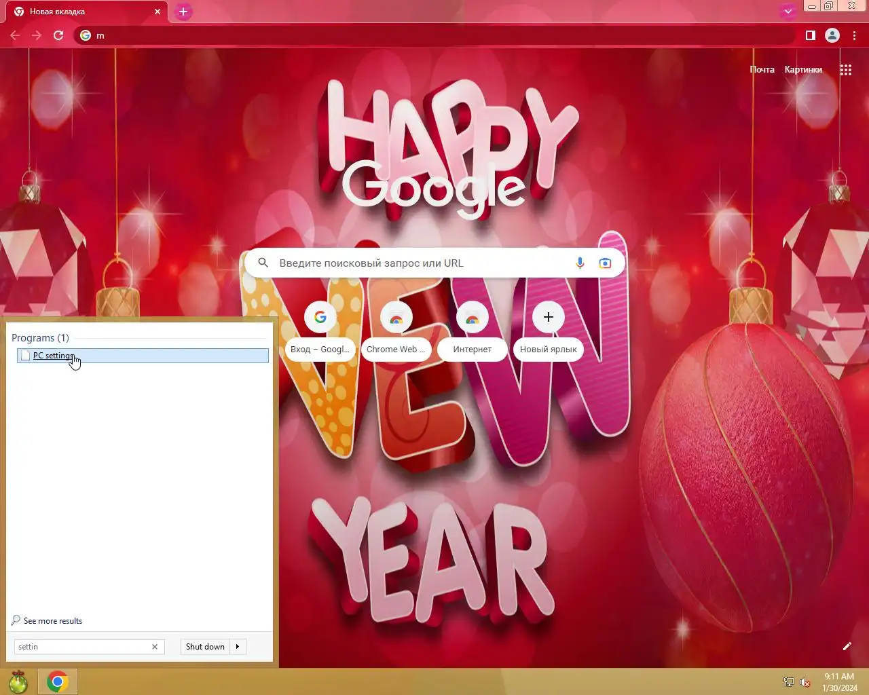Go back using the browser back arrow

(15, 35)
